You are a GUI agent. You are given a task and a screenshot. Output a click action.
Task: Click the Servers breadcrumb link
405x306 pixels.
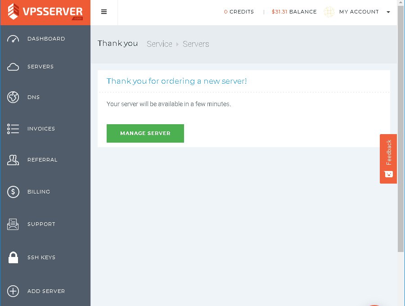(x=196, y=44)
